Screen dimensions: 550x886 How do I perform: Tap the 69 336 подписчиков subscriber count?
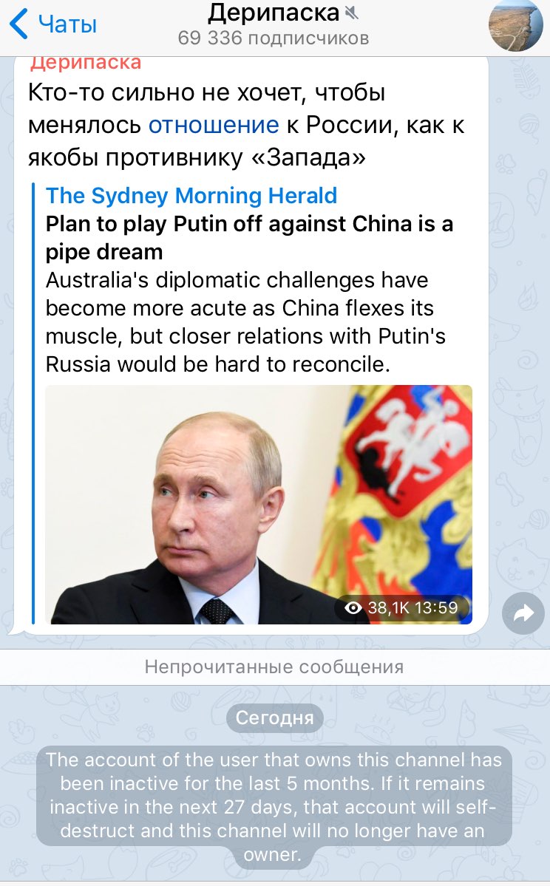coord(274,38)
